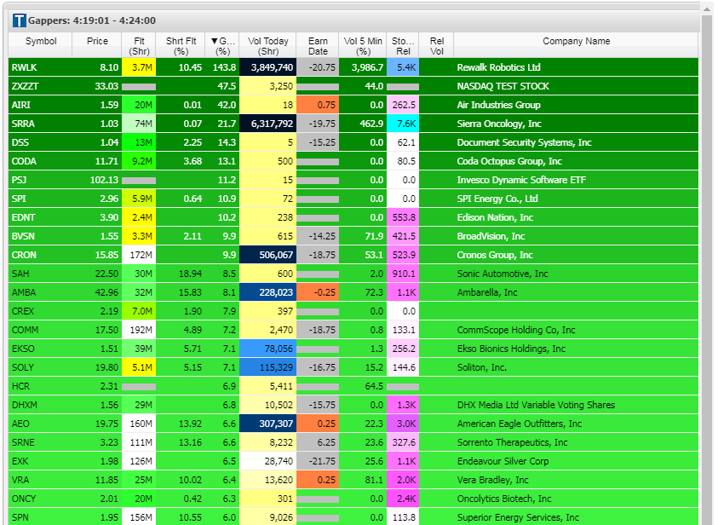Select the SPI symbol cell
Viewport: 718px width, 525px height.
(x=41, y=199)
